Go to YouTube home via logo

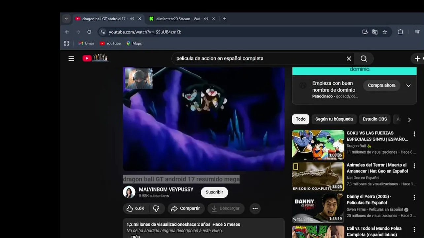pyautogui.click(x=95, y=58)
